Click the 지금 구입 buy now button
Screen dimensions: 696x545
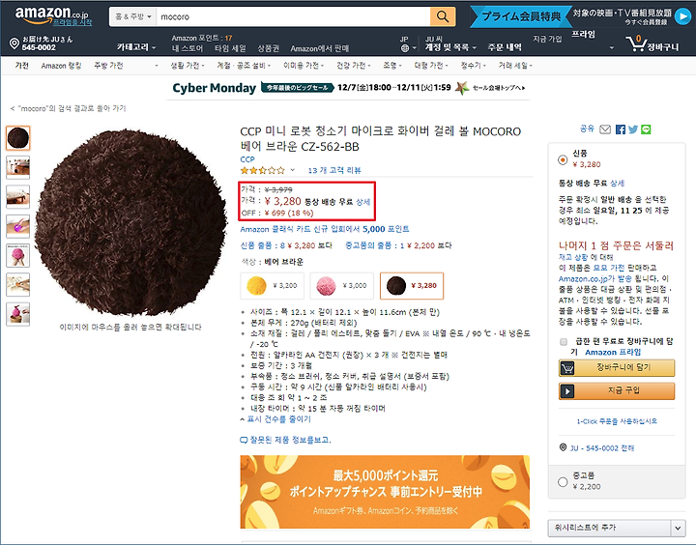[x=617, y=391]
